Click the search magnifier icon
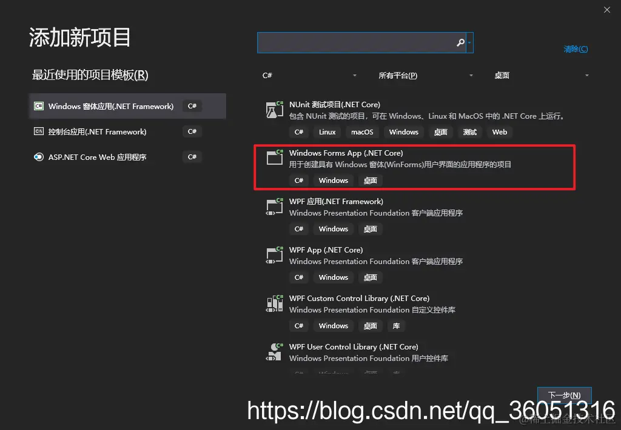This screenshot has height=430, width=621. pyautogui.click(x=460, y=42)
